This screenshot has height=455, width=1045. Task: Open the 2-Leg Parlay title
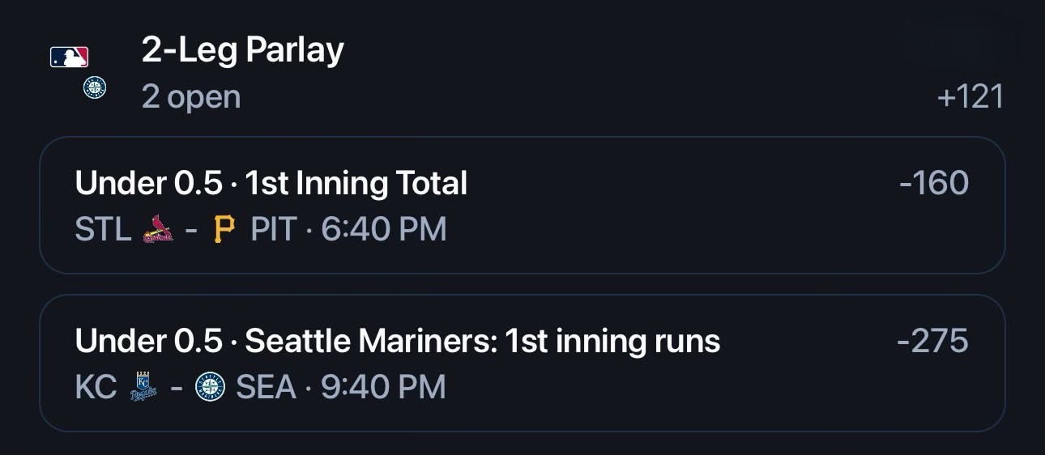[x=243, y=50]
